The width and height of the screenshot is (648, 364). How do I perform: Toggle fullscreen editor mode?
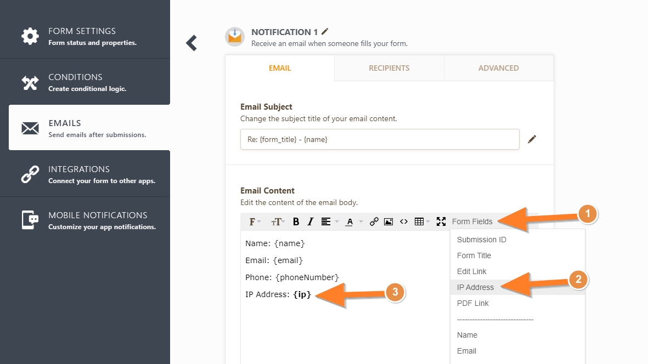(x=441, y=221)
